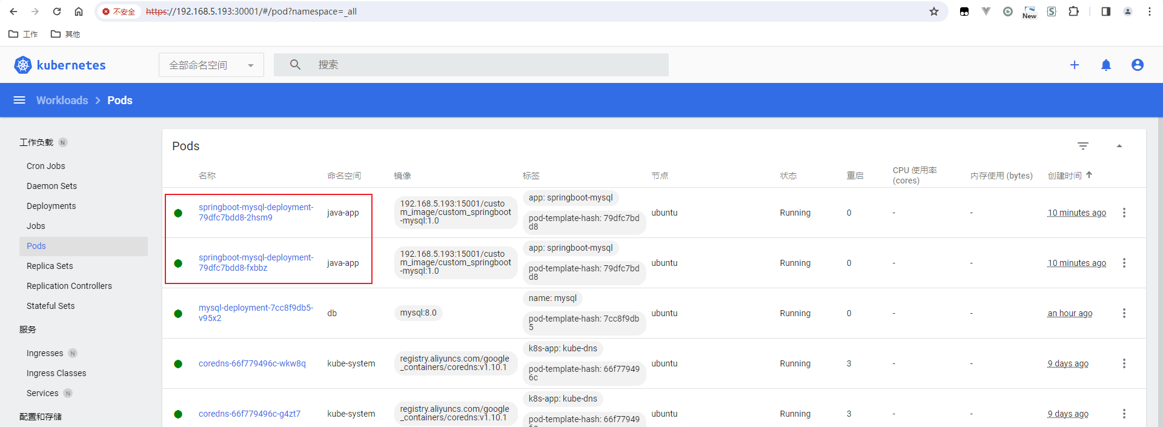Click the mysql:8.0 image chip
Screen dimensions: 1163x427
(x=418, y=313)
